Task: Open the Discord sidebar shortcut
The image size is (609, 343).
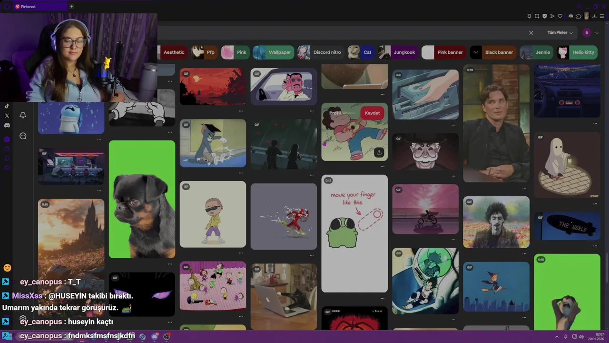Action: 7,125
